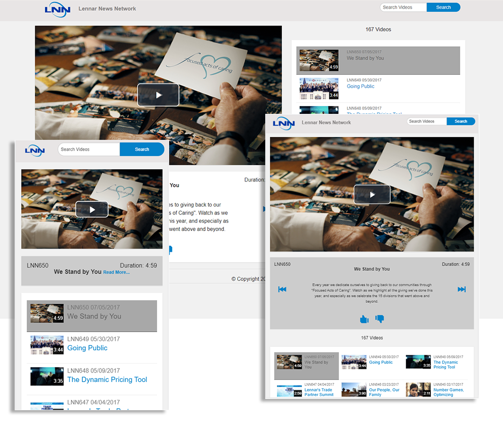Click the "Lennar News Network" title in desktop header
This screenshot has height=424, width=503.
click(x=107, y=9)
